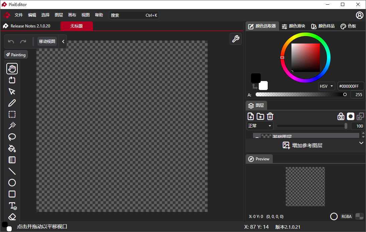Pick the Lasso selection tool
Image resolution: width=366 pixels, height=232 pixels.
[12, 137]
